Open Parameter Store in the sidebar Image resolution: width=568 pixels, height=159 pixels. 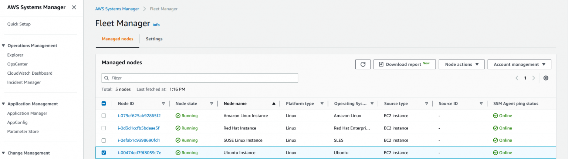[23, 132]
